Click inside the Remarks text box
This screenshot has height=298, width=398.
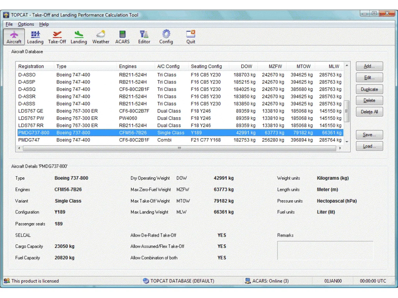325,250
